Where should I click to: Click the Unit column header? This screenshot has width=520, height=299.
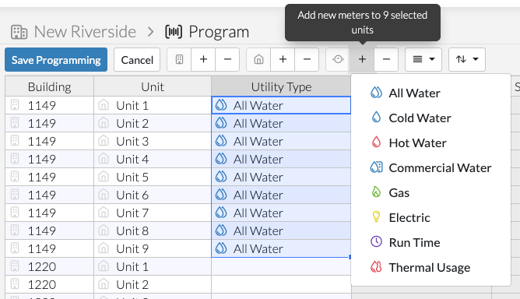point(153,86)
